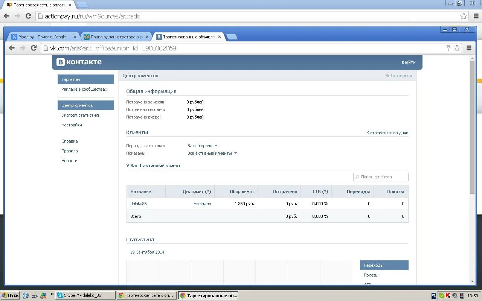Open Skype green tray icon

click(x=441, y=296)
